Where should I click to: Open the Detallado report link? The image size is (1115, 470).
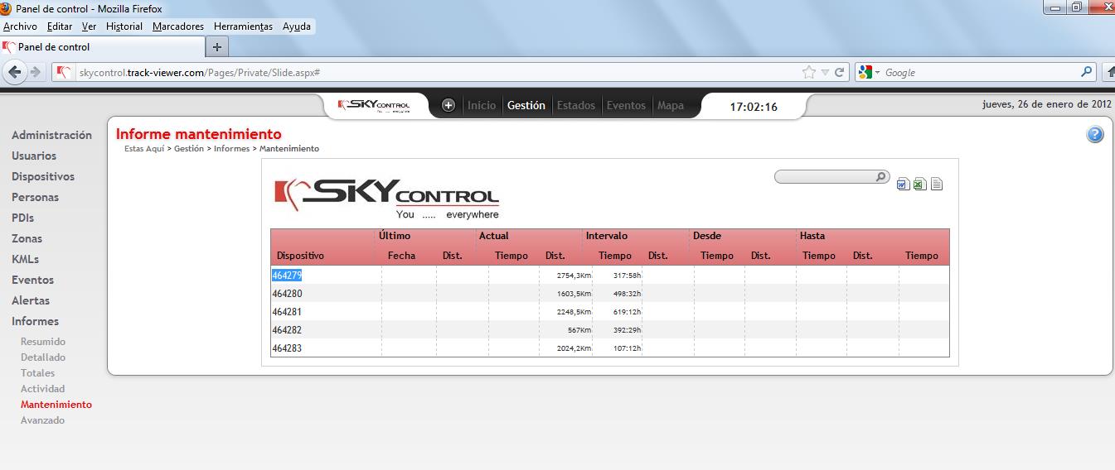(x=43, y=357)
